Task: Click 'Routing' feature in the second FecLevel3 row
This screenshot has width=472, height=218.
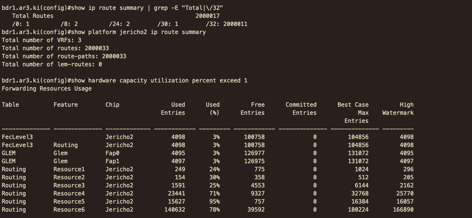Action: [x=66, y=145]
